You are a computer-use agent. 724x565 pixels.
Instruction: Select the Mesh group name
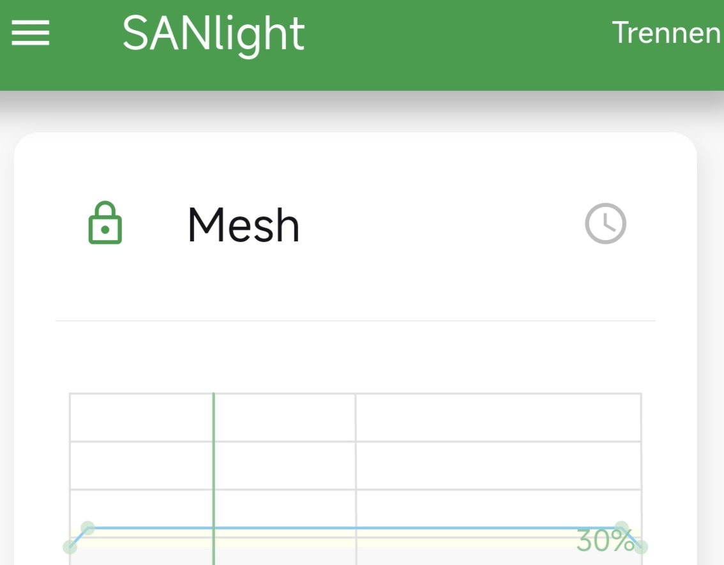pyautogui.click(x=243, y=225)
